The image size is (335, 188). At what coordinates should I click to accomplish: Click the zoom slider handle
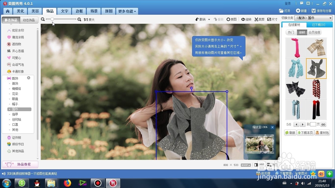pos(52,19)
